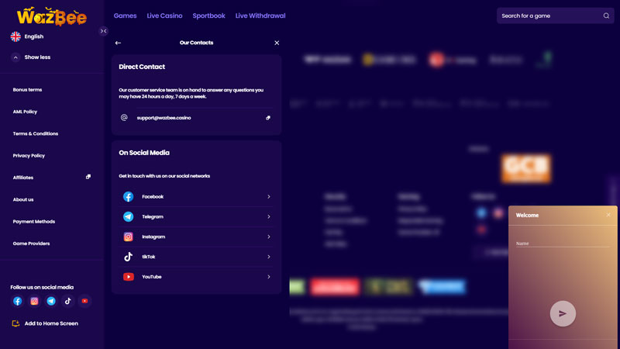Expand the YouTube row chevron

click(x=269, y=277)
